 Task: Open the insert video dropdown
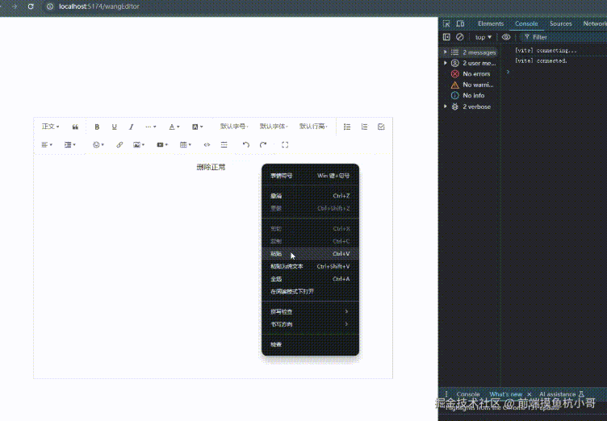coord(161,144)
